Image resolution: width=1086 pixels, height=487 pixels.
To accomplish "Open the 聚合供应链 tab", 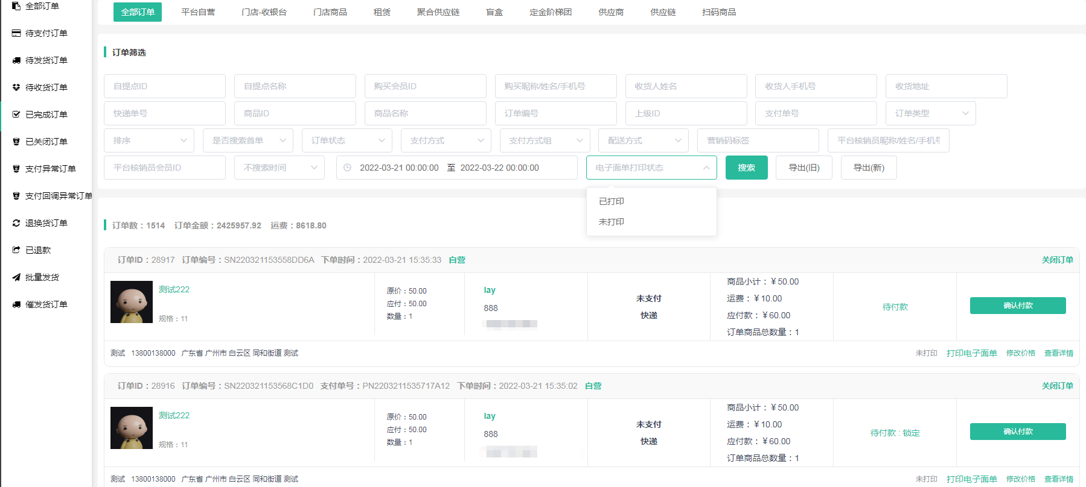I will pos(438,12).
